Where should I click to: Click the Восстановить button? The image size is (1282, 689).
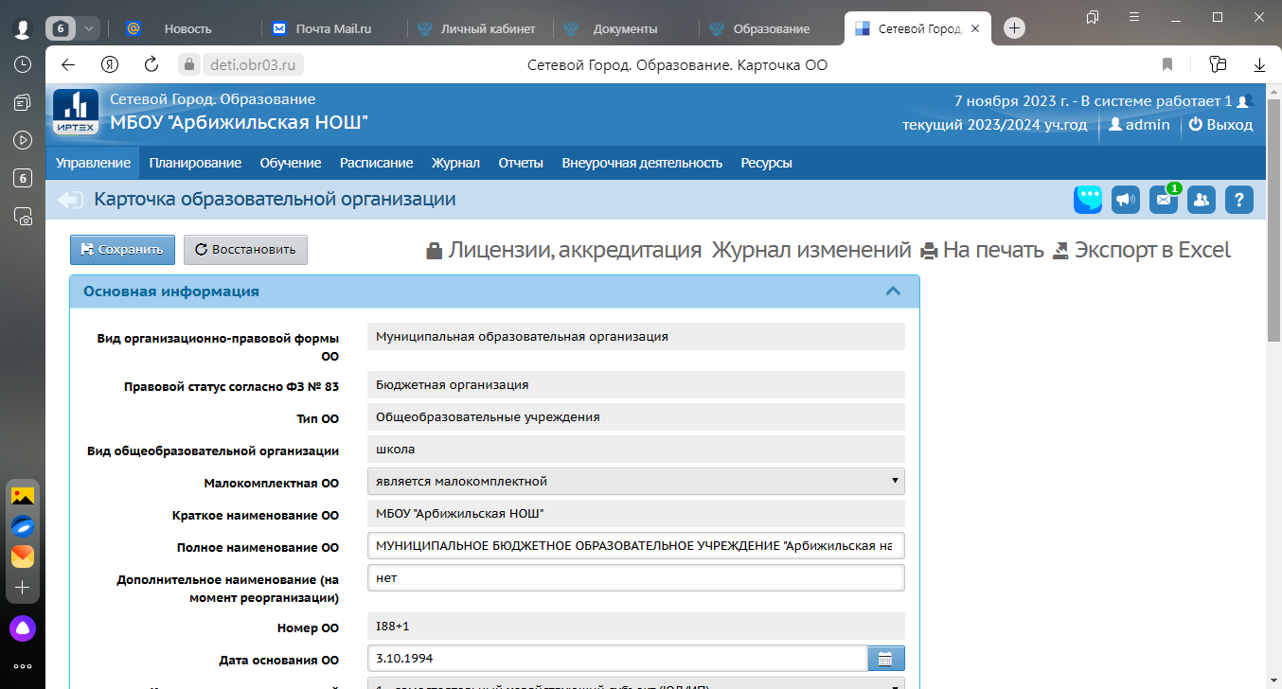click(245, 250)
